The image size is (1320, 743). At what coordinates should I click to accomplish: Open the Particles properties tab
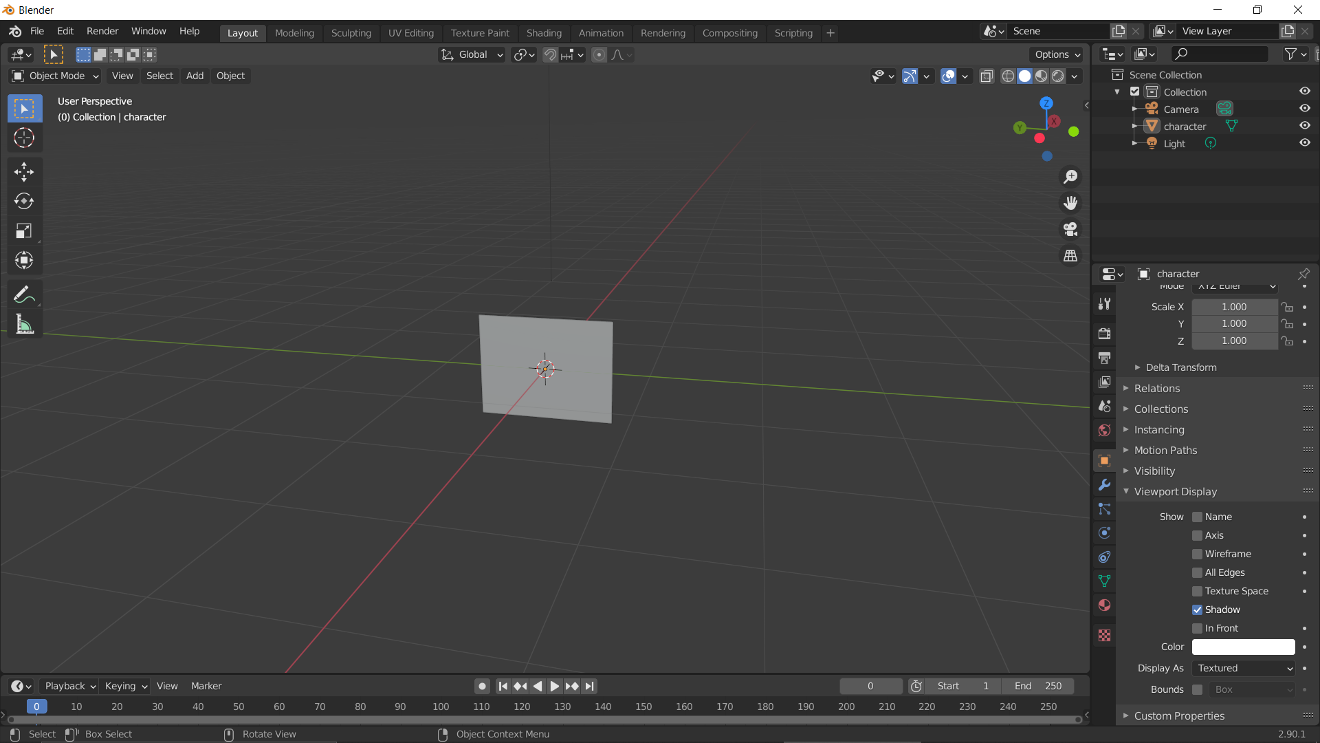1104,509
